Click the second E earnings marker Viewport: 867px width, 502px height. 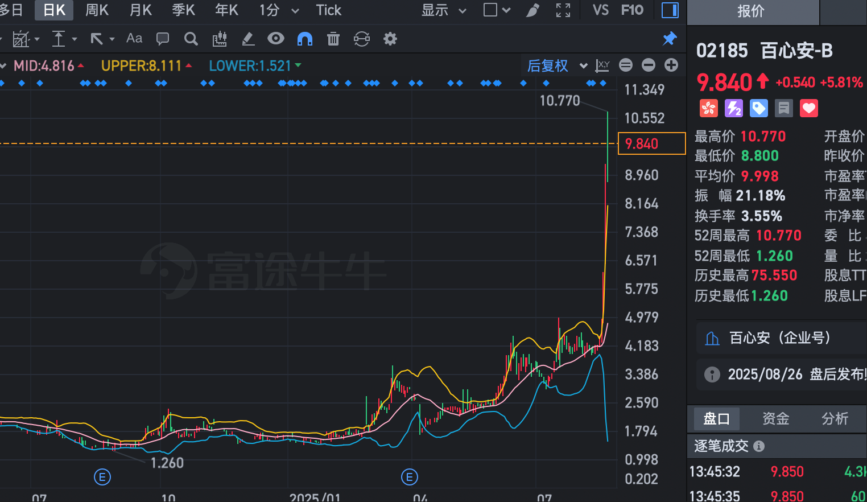[410, 477]
